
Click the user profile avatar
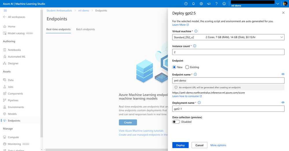click(285, 4)
